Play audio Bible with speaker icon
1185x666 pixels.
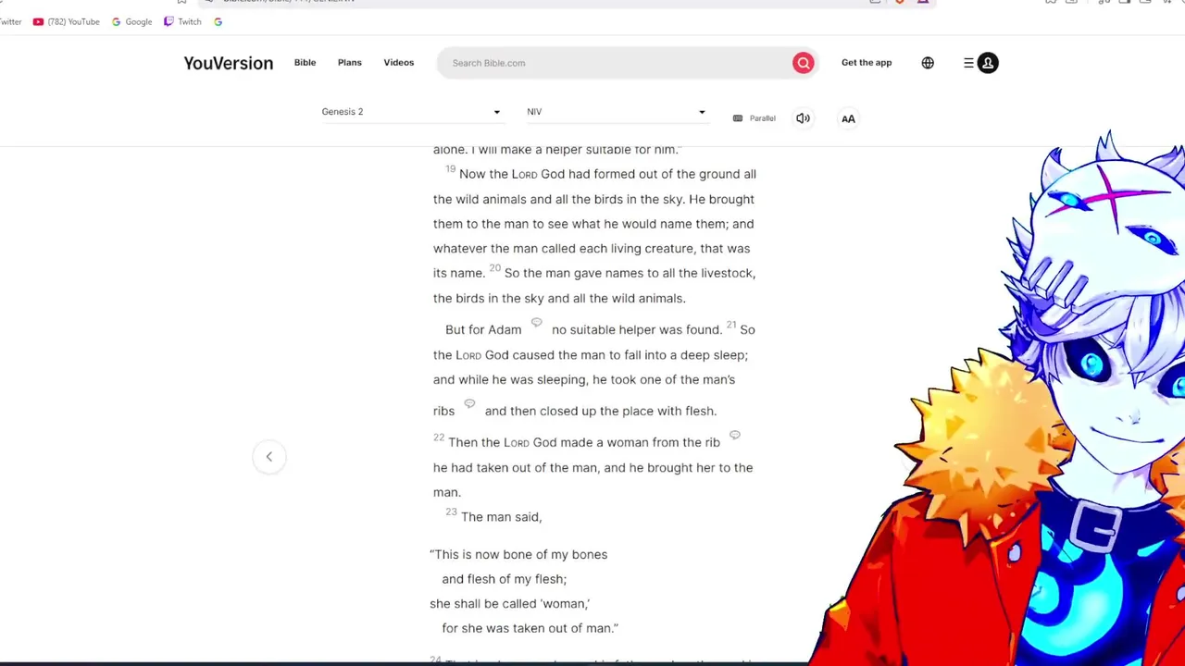[803, 118]
